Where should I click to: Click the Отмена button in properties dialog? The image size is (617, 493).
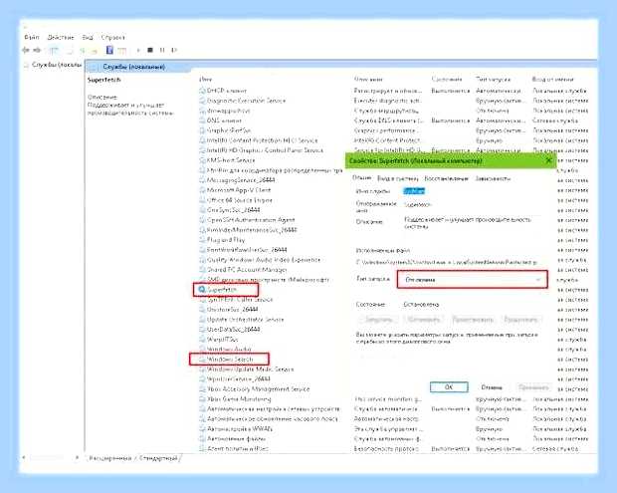(x=492, y=387)
